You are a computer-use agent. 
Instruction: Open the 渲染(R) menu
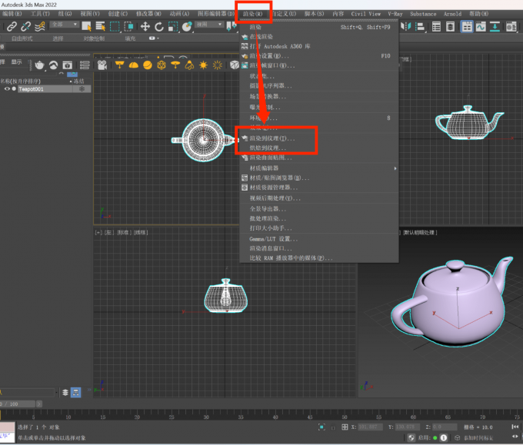click(x=252, y=14)
